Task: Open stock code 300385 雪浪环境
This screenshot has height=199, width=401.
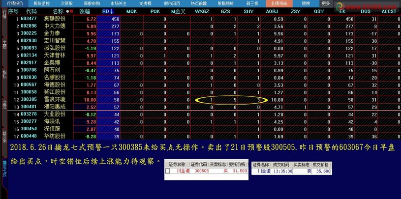Action: 29,99
